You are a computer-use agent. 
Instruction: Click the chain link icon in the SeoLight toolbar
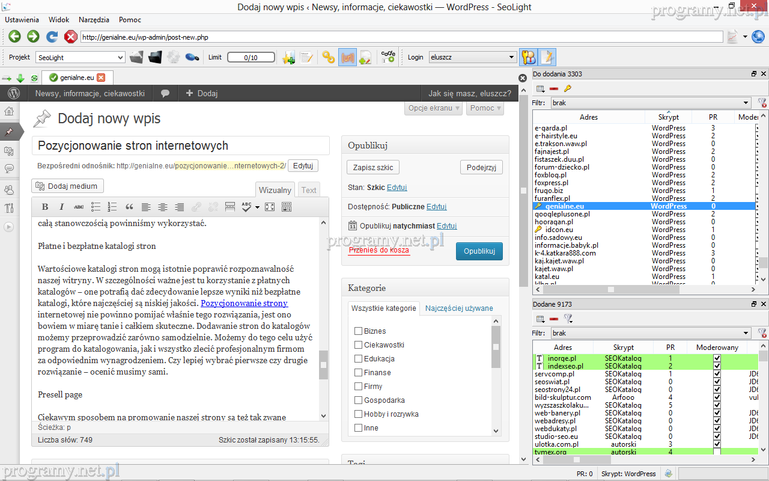tap(328, 57)
